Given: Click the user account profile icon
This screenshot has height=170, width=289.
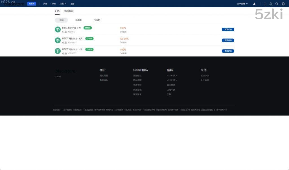Looking at the screenshot, I should coord(254,4).
